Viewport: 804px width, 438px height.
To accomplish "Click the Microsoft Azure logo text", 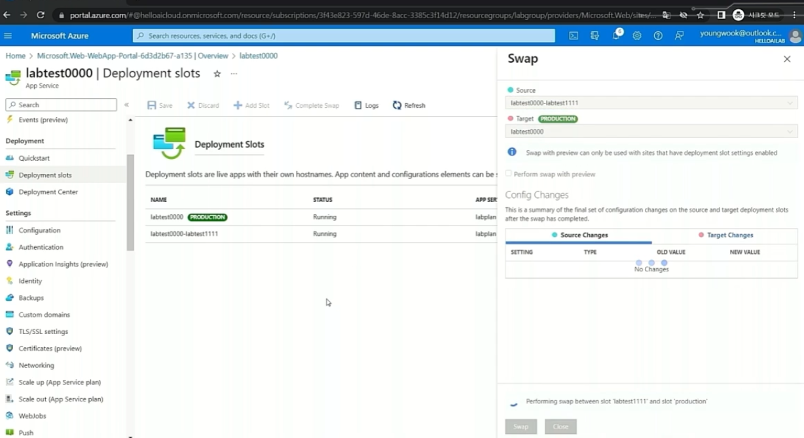I will click(60, 36).
